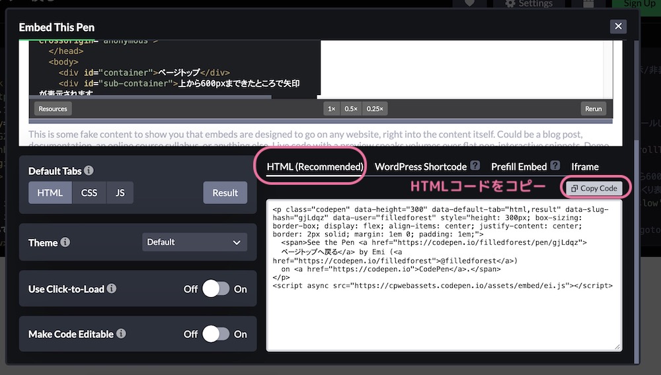Image resolution: width=661 pixels, height=375 pixels.
Task: Click the preview code horizontal scrollbar
Action: 150,97
